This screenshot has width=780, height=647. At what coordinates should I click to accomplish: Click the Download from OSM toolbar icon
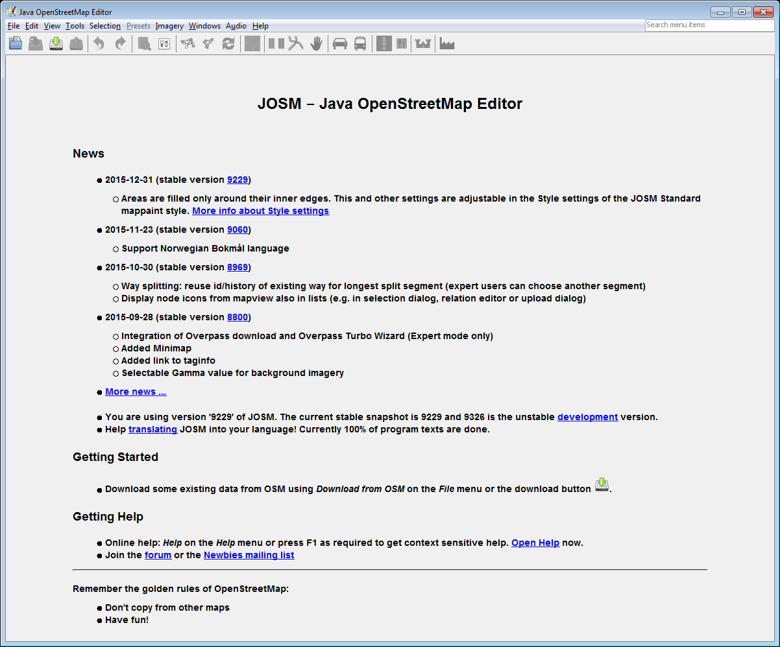[x=56, y=43]
